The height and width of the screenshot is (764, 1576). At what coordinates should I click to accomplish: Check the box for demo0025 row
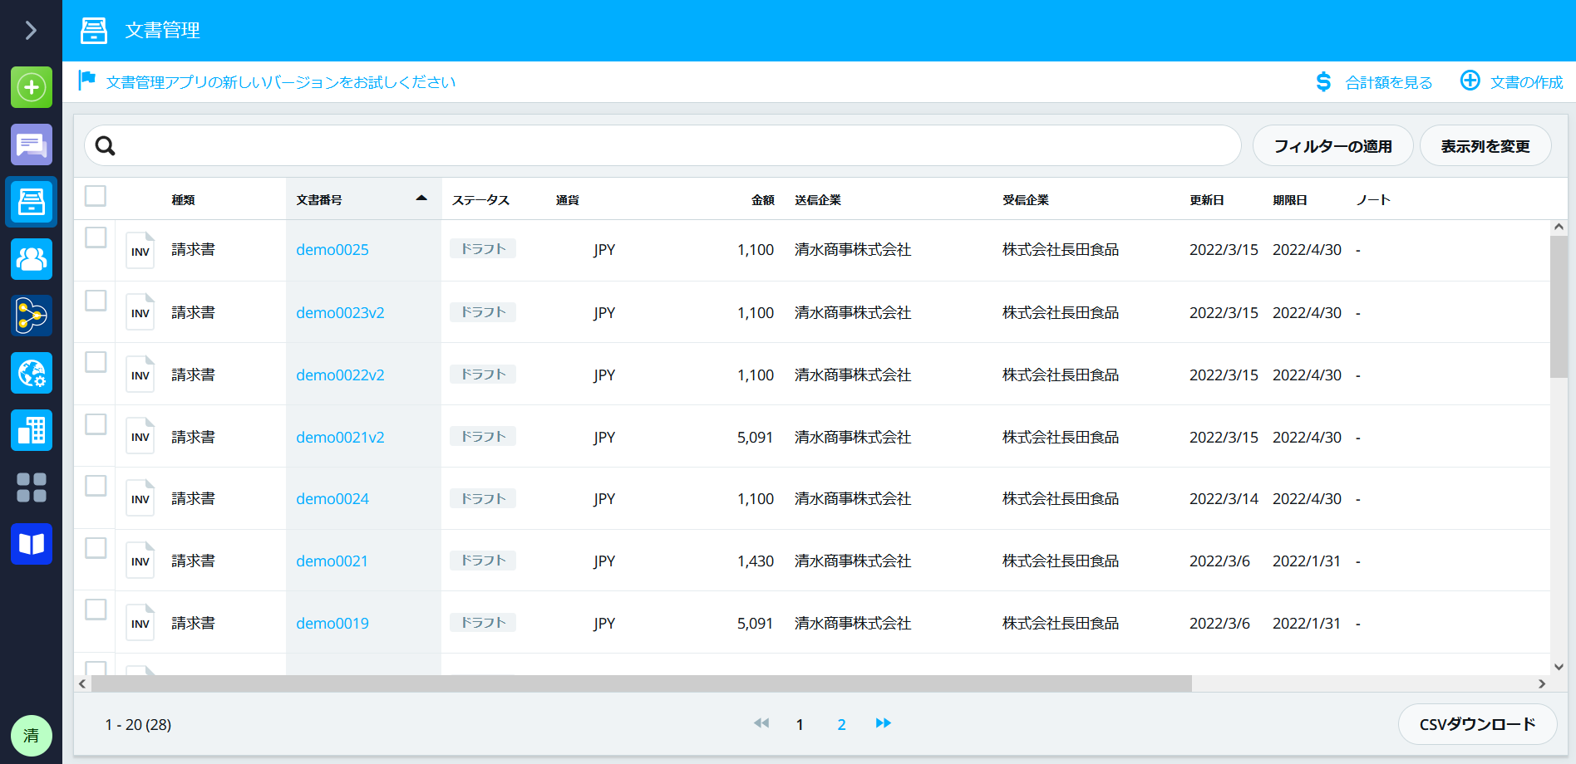pos(96,238)
